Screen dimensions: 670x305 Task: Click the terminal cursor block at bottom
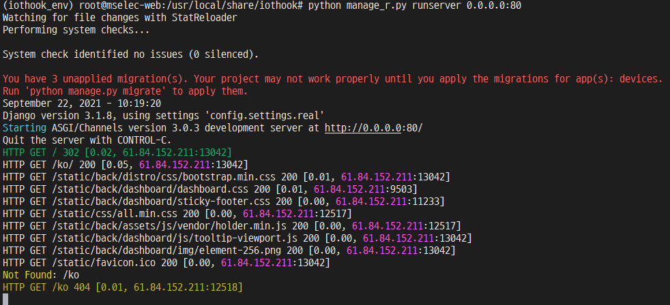(5, 300)
